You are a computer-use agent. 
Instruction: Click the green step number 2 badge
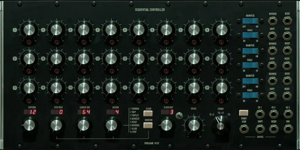pyautogui.click(x=43, y=30)
